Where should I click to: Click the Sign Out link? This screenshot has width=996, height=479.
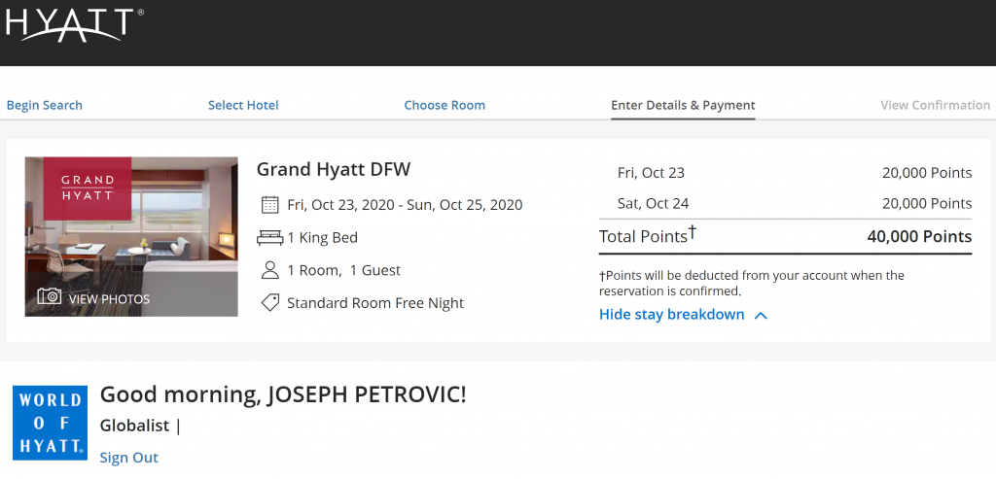(x=129, y=458)
